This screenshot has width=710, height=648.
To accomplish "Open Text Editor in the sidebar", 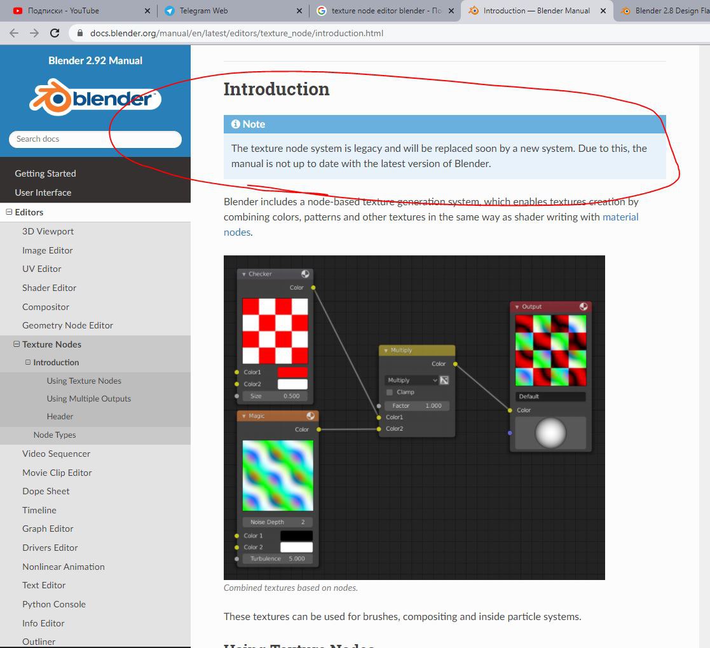I will [x=44, y=585].
